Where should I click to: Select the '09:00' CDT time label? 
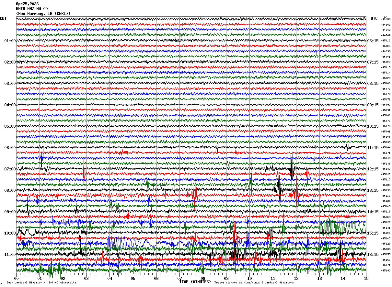point(10,212)
